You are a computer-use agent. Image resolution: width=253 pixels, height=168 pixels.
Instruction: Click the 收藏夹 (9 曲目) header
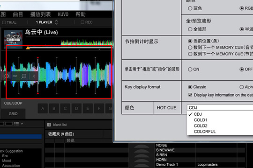[x=61, y=134]
